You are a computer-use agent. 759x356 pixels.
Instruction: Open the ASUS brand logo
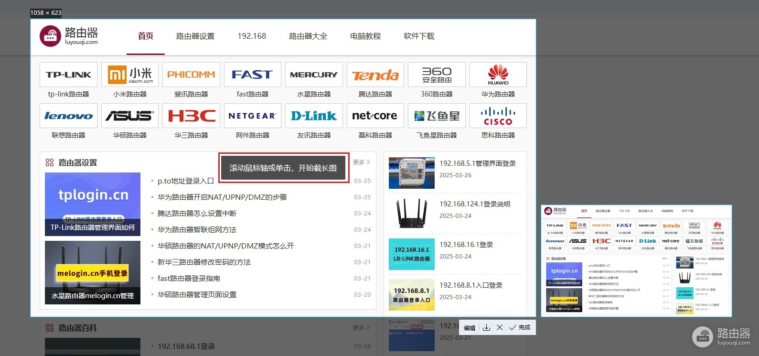[130, 116]
